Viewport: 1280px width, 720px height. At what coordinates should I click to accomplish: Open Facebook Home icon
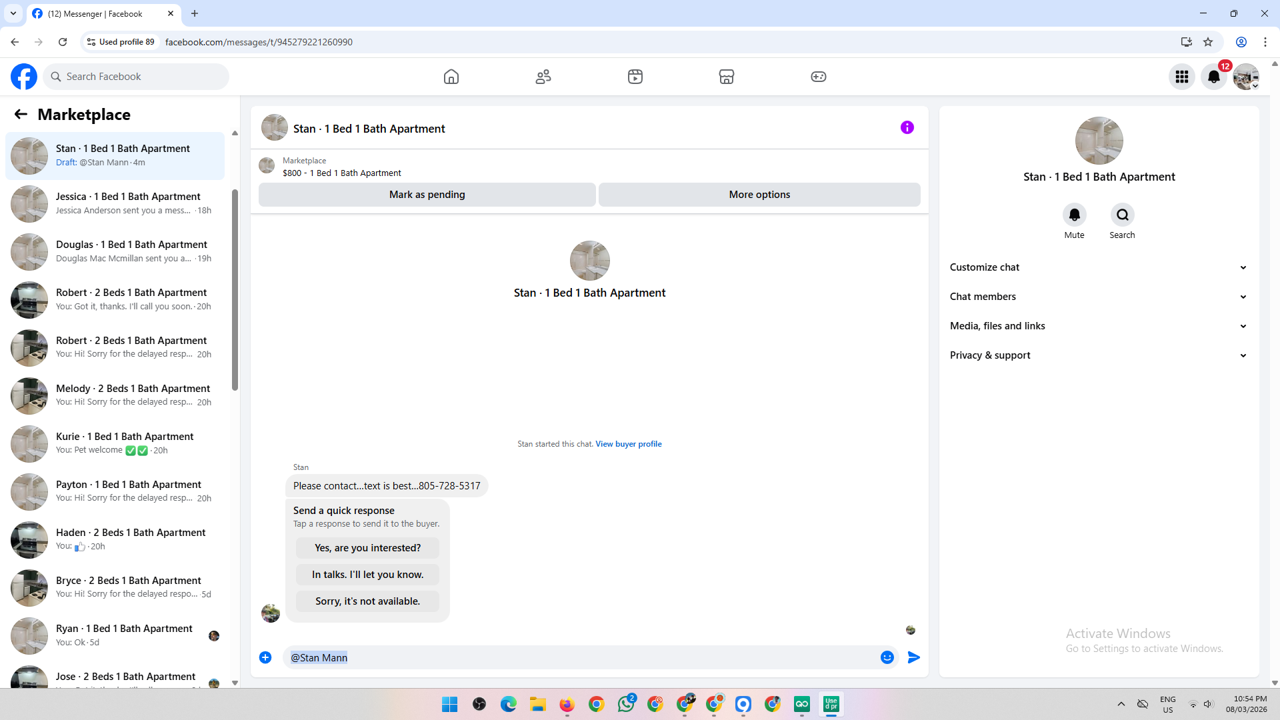451,77
